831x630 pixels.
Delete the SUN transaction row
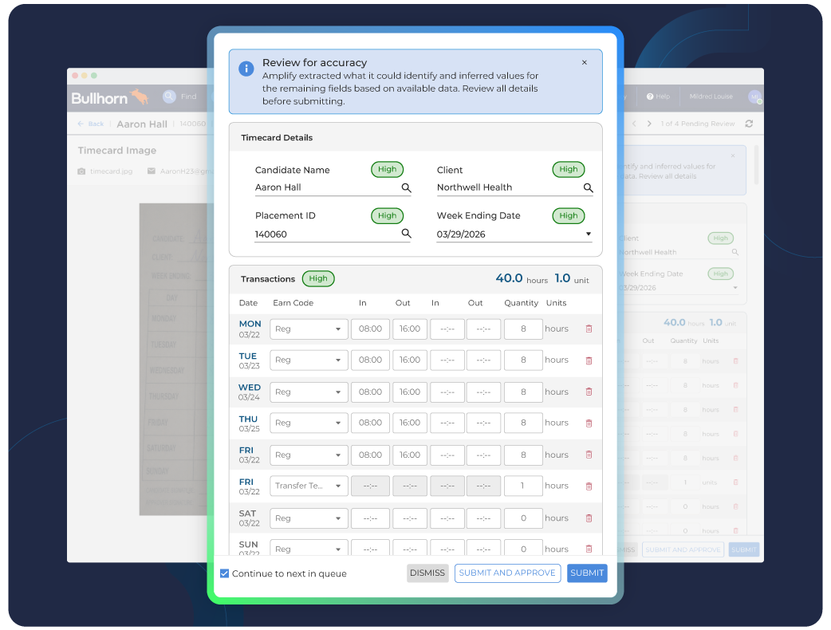[x=589, y=549]
